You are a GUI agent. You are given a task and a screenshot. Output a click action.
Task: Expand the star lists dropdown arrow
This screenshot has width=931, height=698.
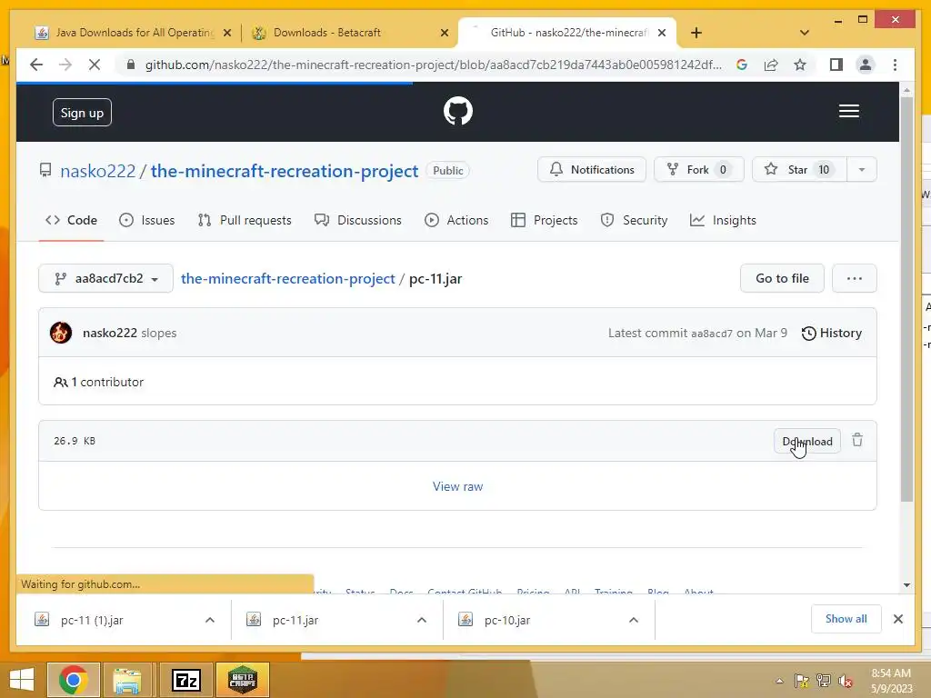click(862, 170)
